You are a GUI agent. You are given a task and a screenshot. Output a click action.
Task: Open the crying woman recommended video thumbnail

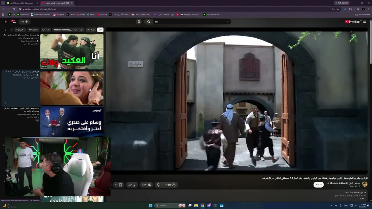(x=72, y=88)
